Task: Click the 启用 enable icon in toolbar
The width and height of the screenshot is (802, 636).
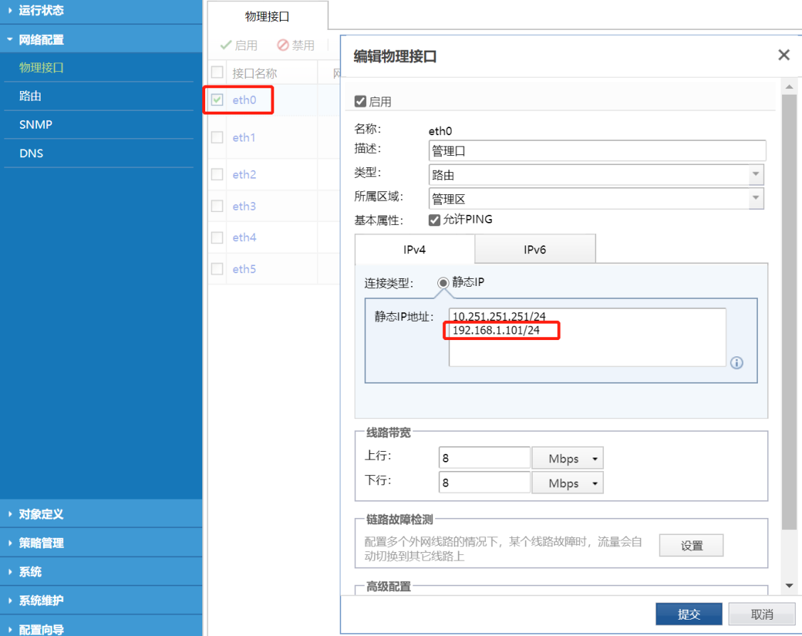Action: [239, 45]
